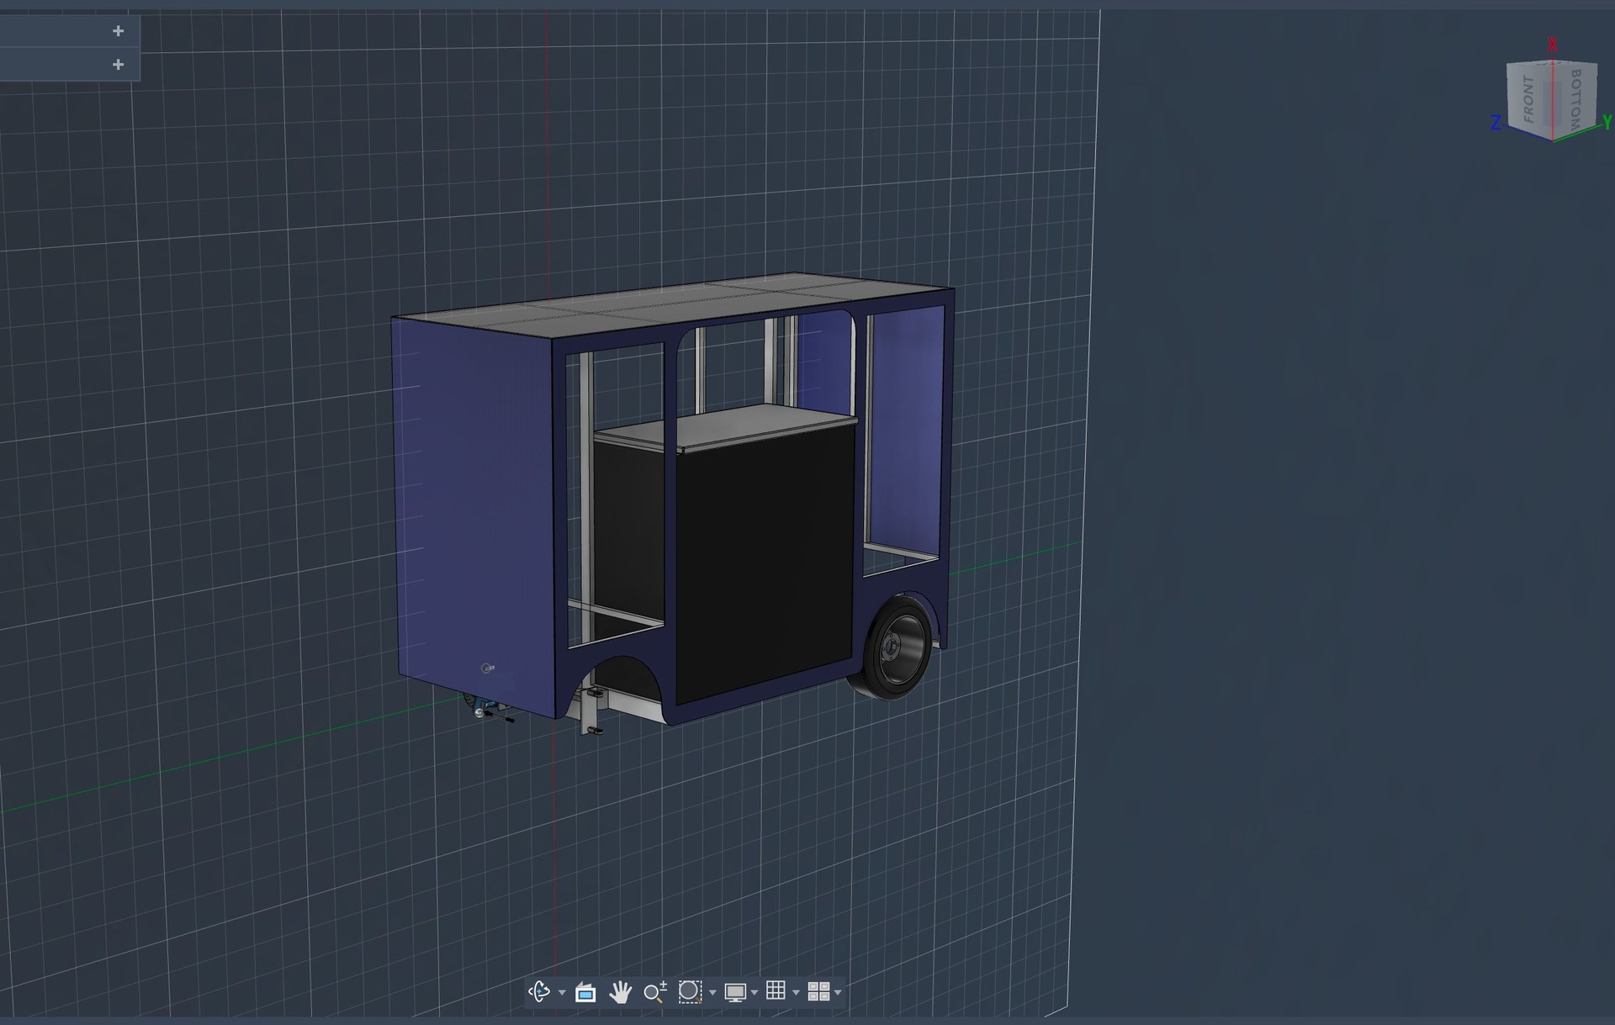1615x1025 pixels.
Task: Select the Pan hand tool
Action: click(620, 992)
